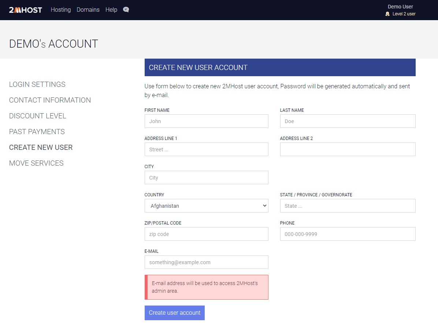Select Move Services in sidebar
The image size is (438, 329).
pyautogui.click(x=36, y=163)
